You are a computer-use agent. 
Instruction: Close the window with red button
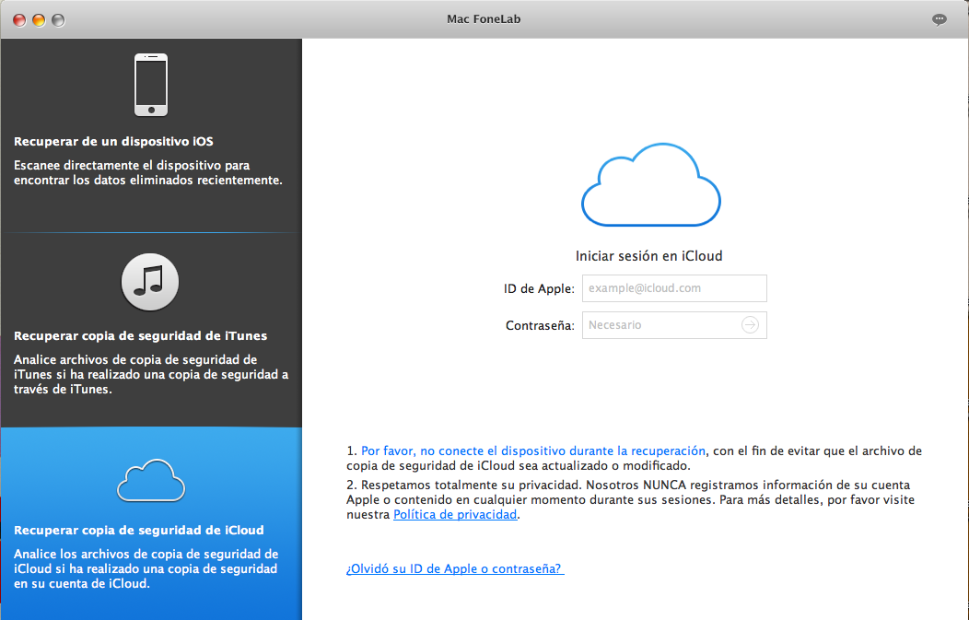click(19, 20)
